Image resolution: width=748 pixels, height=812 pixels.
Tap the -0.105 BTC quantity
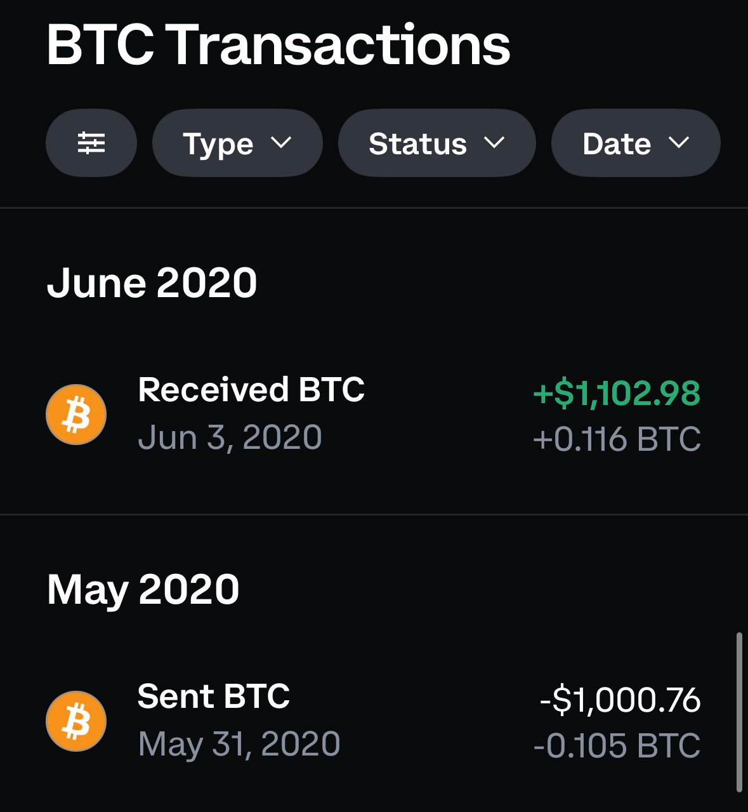pos(617,746)
